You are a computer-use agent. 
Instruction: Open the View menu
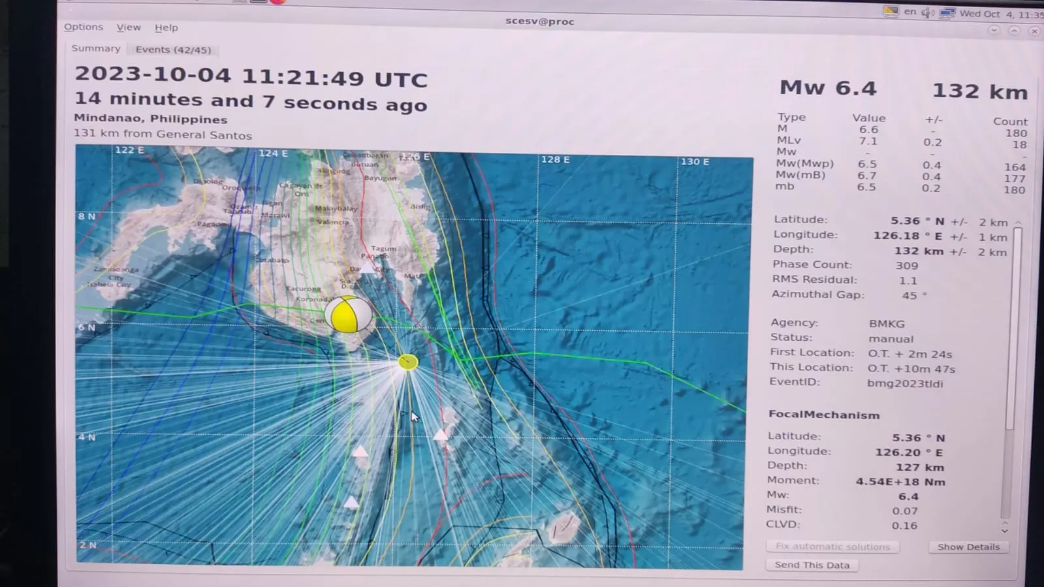pyautogui.click(x=129, y=27)
